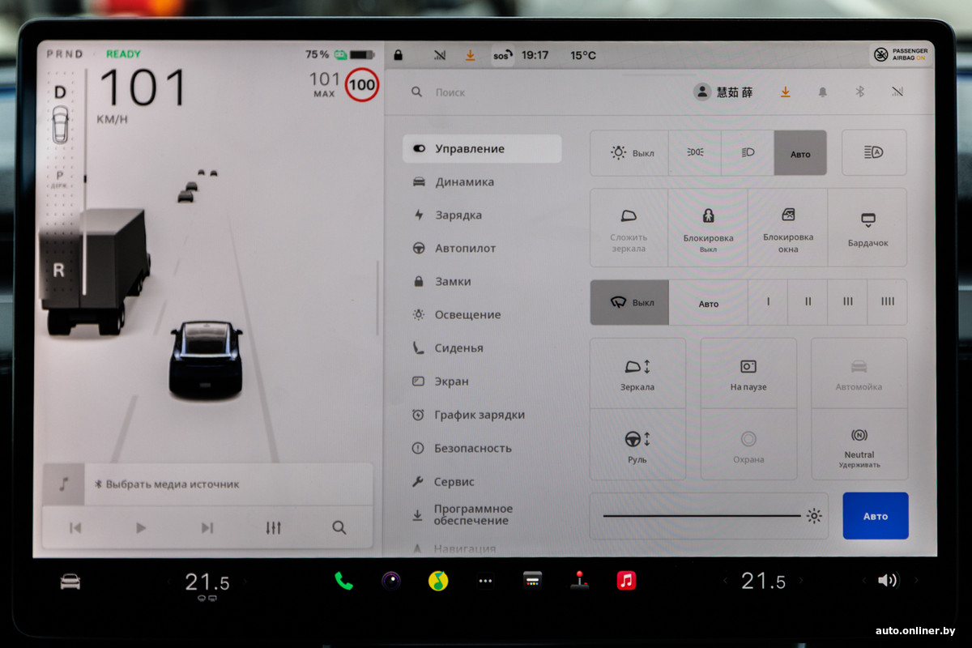Open the media equalizer icon
972x648 pixels.
(274, 528)
